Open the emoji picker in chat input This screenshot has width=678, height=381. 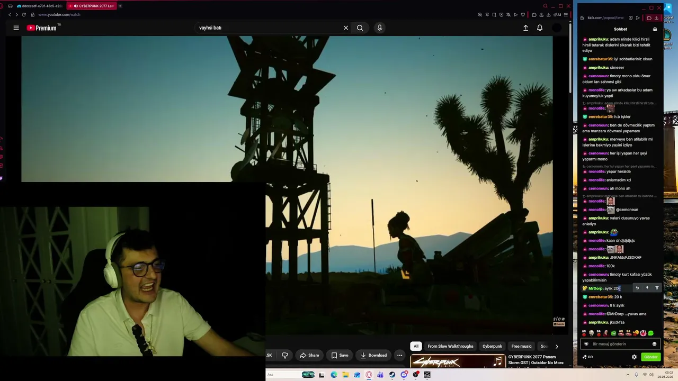click(654, 344)
